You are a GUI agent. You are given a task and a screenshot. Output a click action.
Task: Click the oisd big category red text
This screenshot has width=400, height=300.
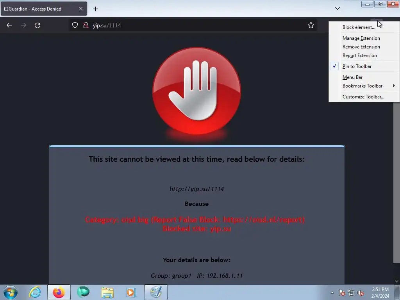click(195, 220)
